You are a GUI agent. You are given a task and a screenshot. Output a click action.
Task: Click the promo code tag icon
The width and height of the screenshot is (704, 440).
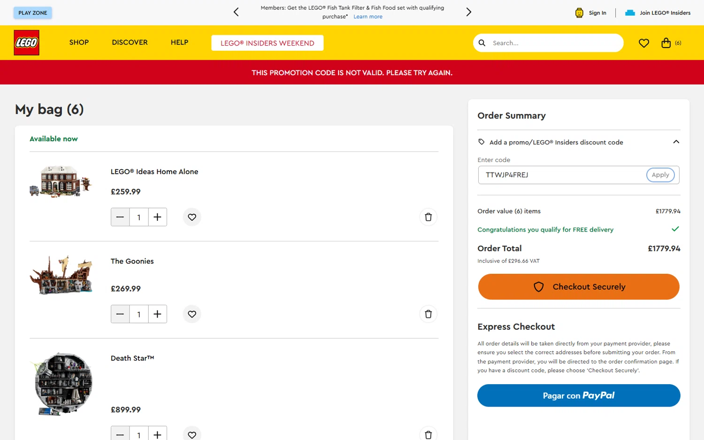click(x=482, y=142)
